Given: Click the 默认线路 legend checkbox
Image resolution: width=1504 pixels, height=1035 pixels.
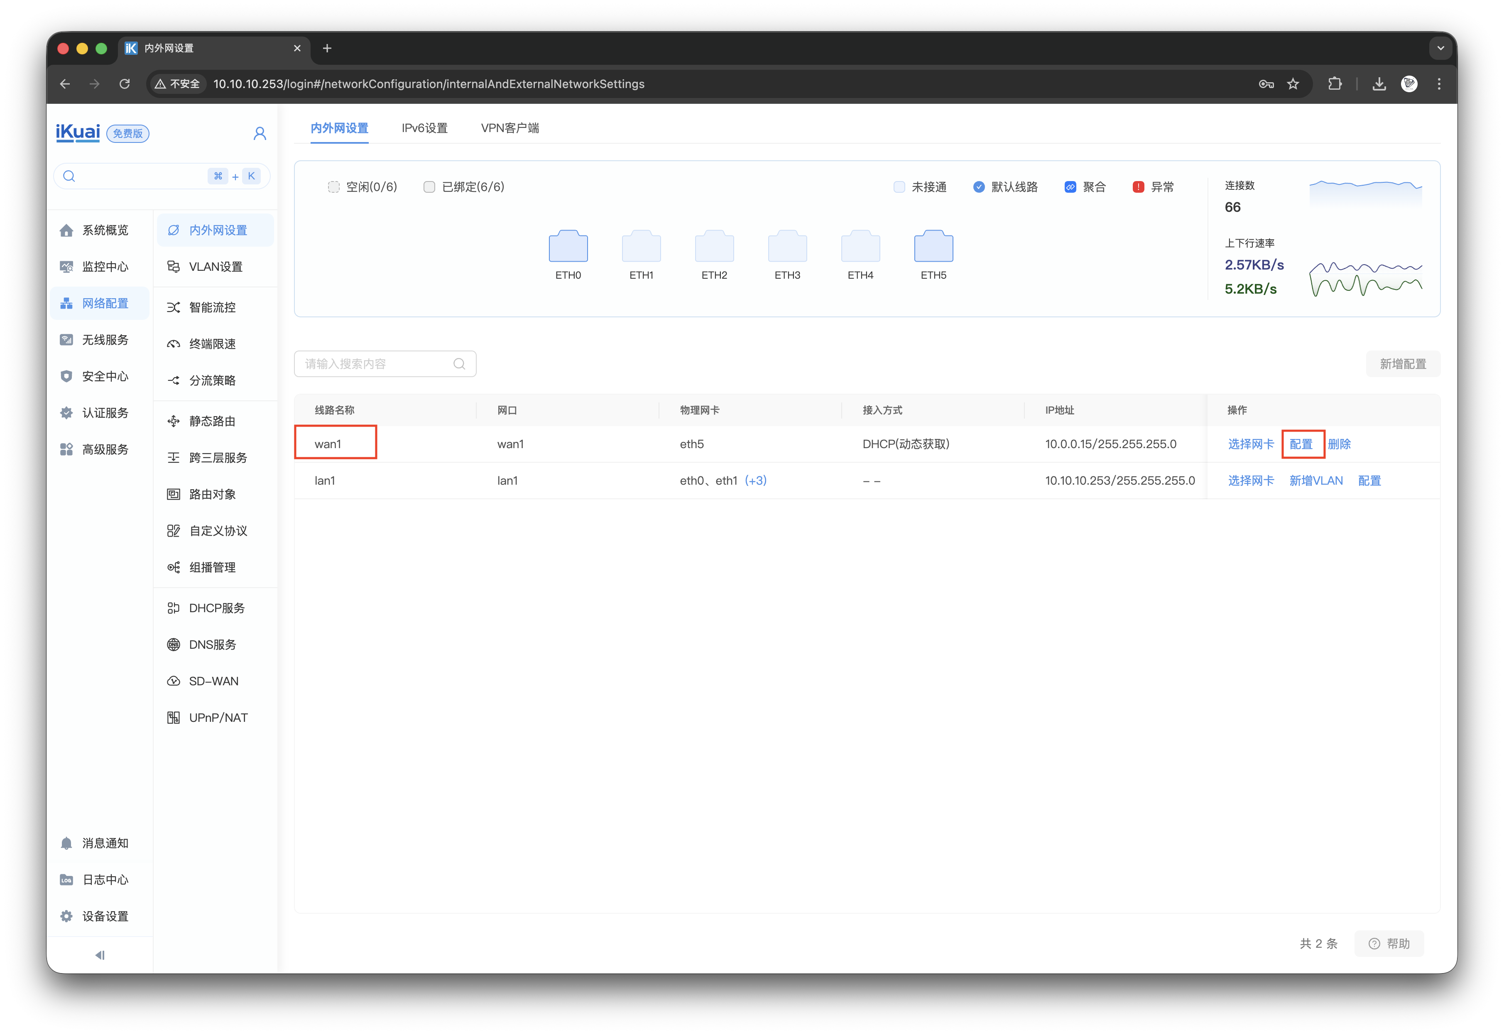Looking at the screenshot, I should tap(978, 187).
